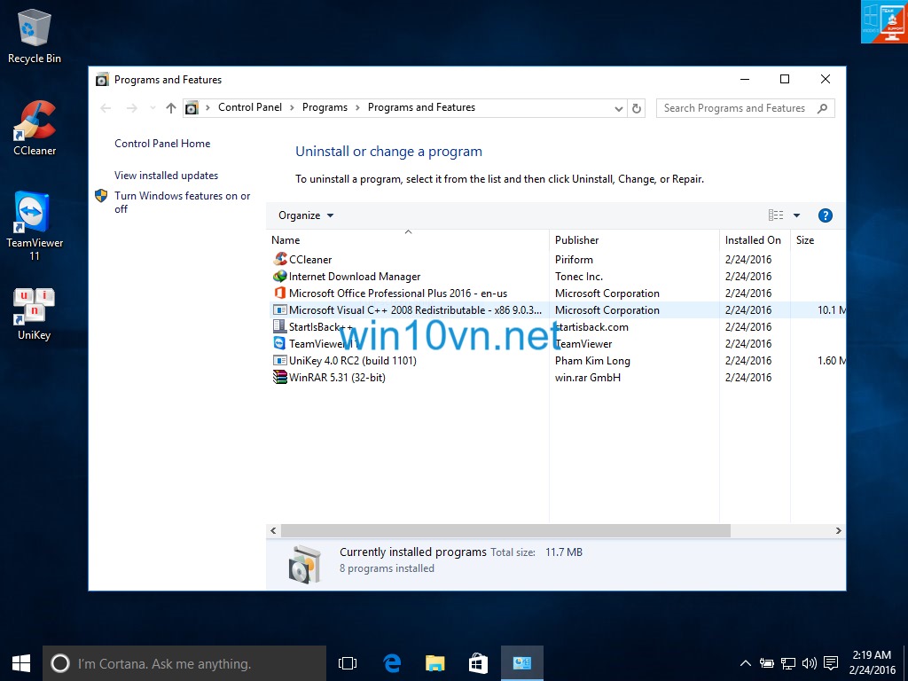Expand the chevron after Control Panel breadcrumb
Viewport: 908px width, 681px height.
[x=291, y=107]
